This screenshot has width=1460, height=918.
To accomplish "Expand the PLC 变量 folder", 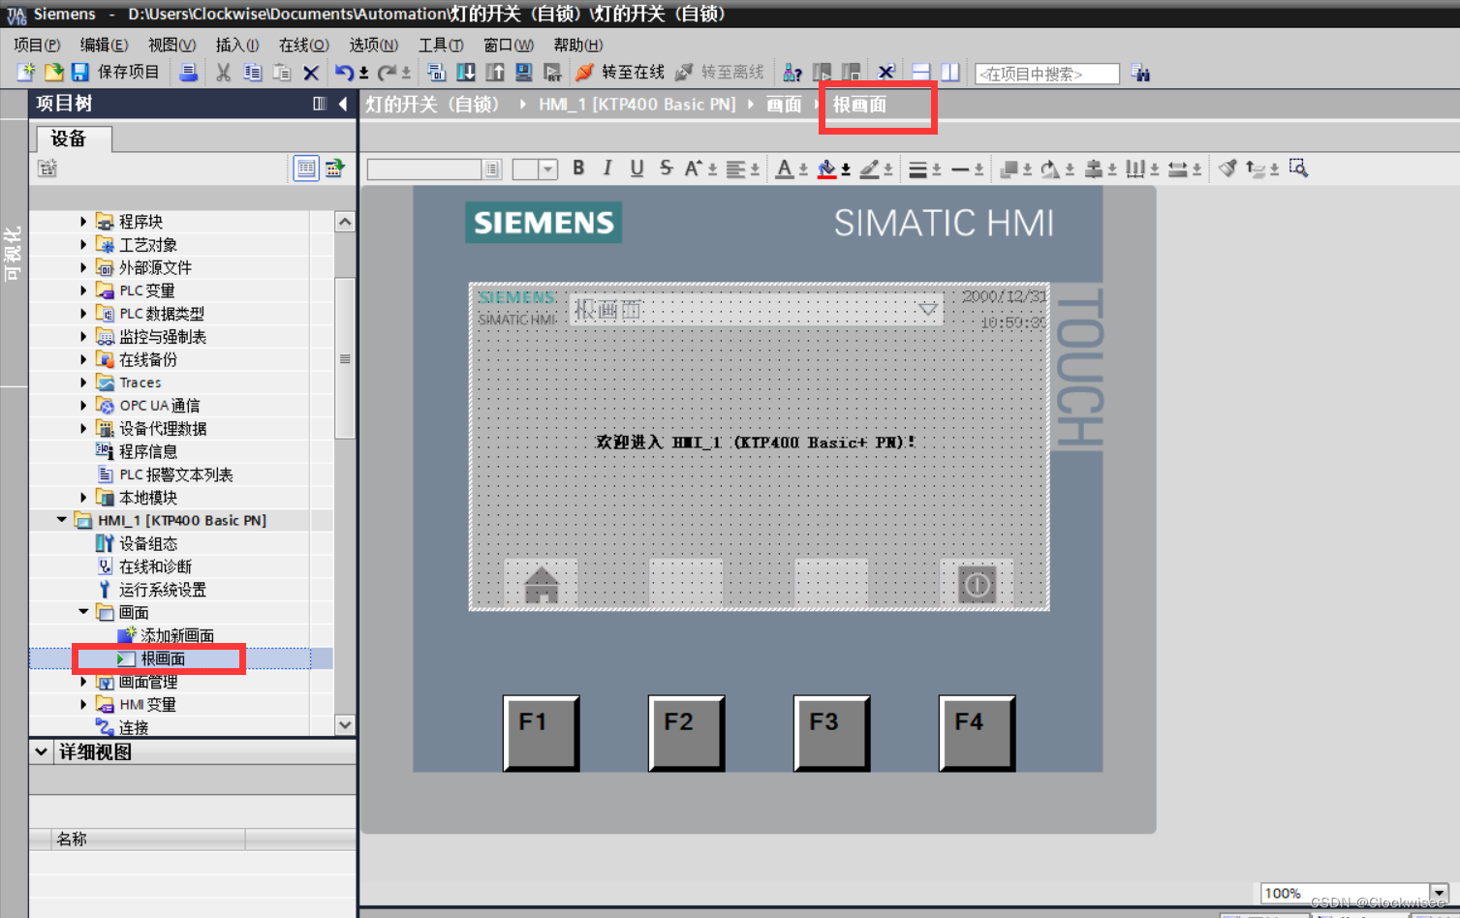I will (x=83, y=291).
